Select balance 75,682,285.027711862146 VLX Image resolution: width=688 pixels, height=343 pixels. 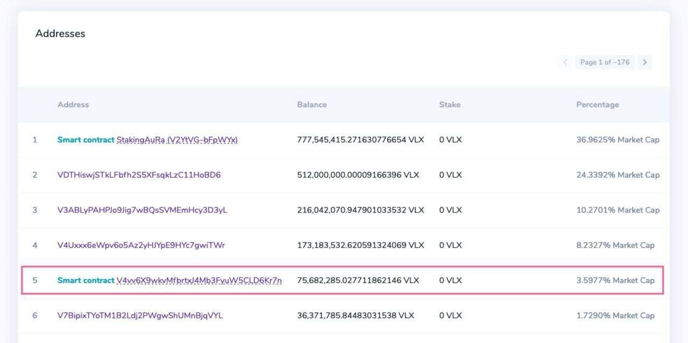coord(358,280)
